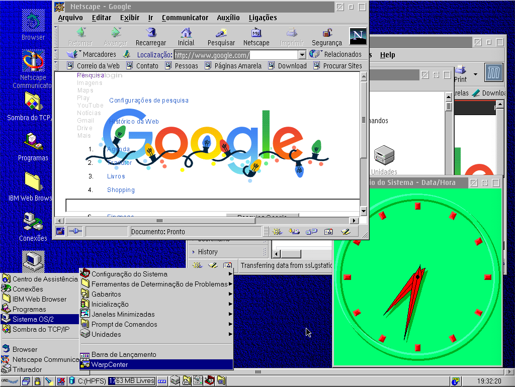The image size is (515, 387).
Task: Toggle online/offline plug icon in Netscape status bar
Action: click(x=74, y=232)
